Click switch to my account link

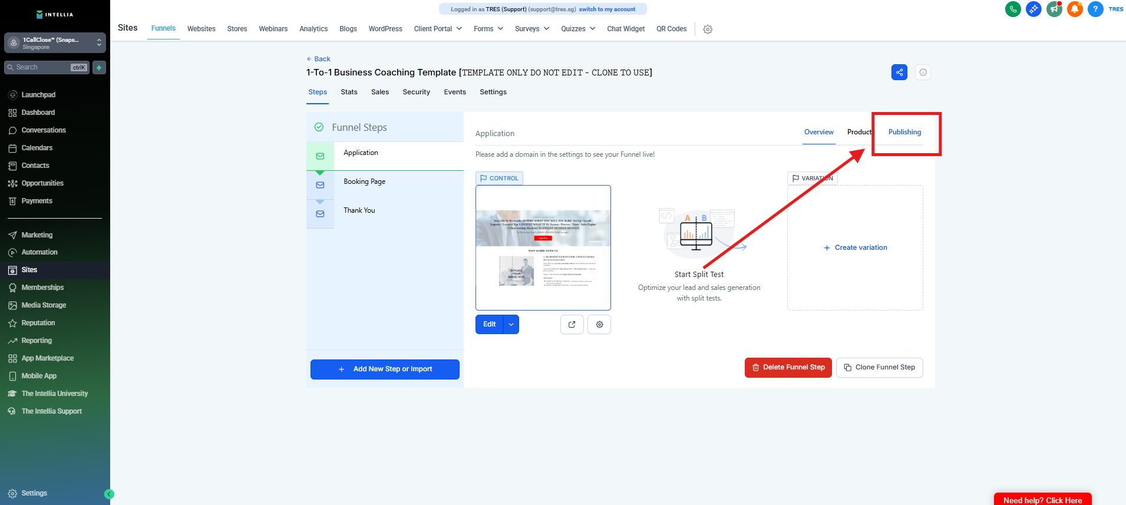(x=607, y=9)
